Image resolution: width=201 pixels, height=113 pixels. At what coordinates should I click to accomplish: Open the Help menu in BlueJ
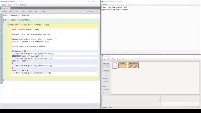point(123,59)
